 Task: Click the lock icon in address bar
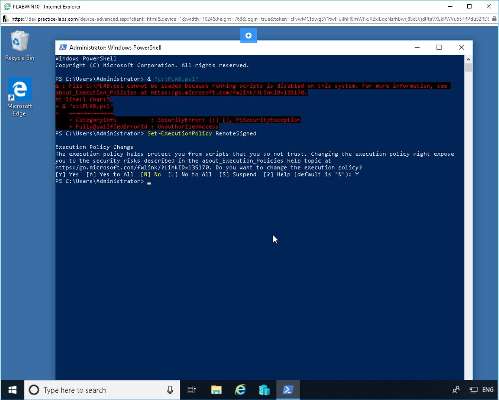pyautogui.click(x=494, y=19)
